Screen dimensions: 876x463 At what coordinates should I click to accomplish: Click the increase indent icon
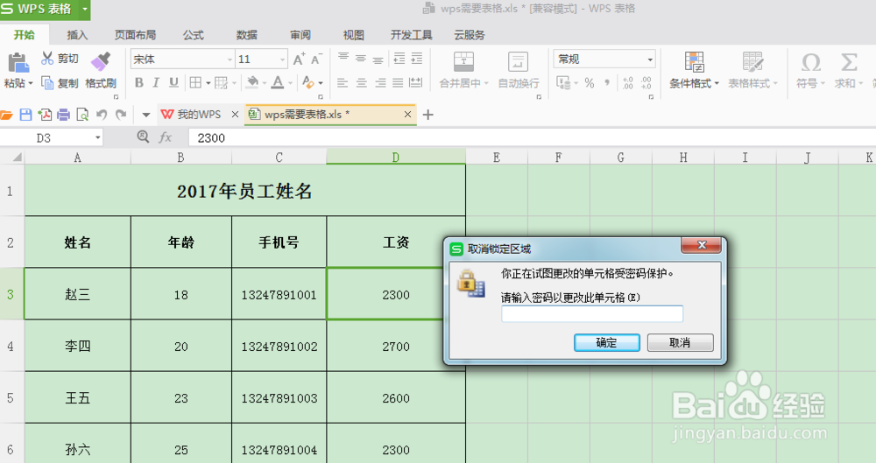click(x=417, y=58)
